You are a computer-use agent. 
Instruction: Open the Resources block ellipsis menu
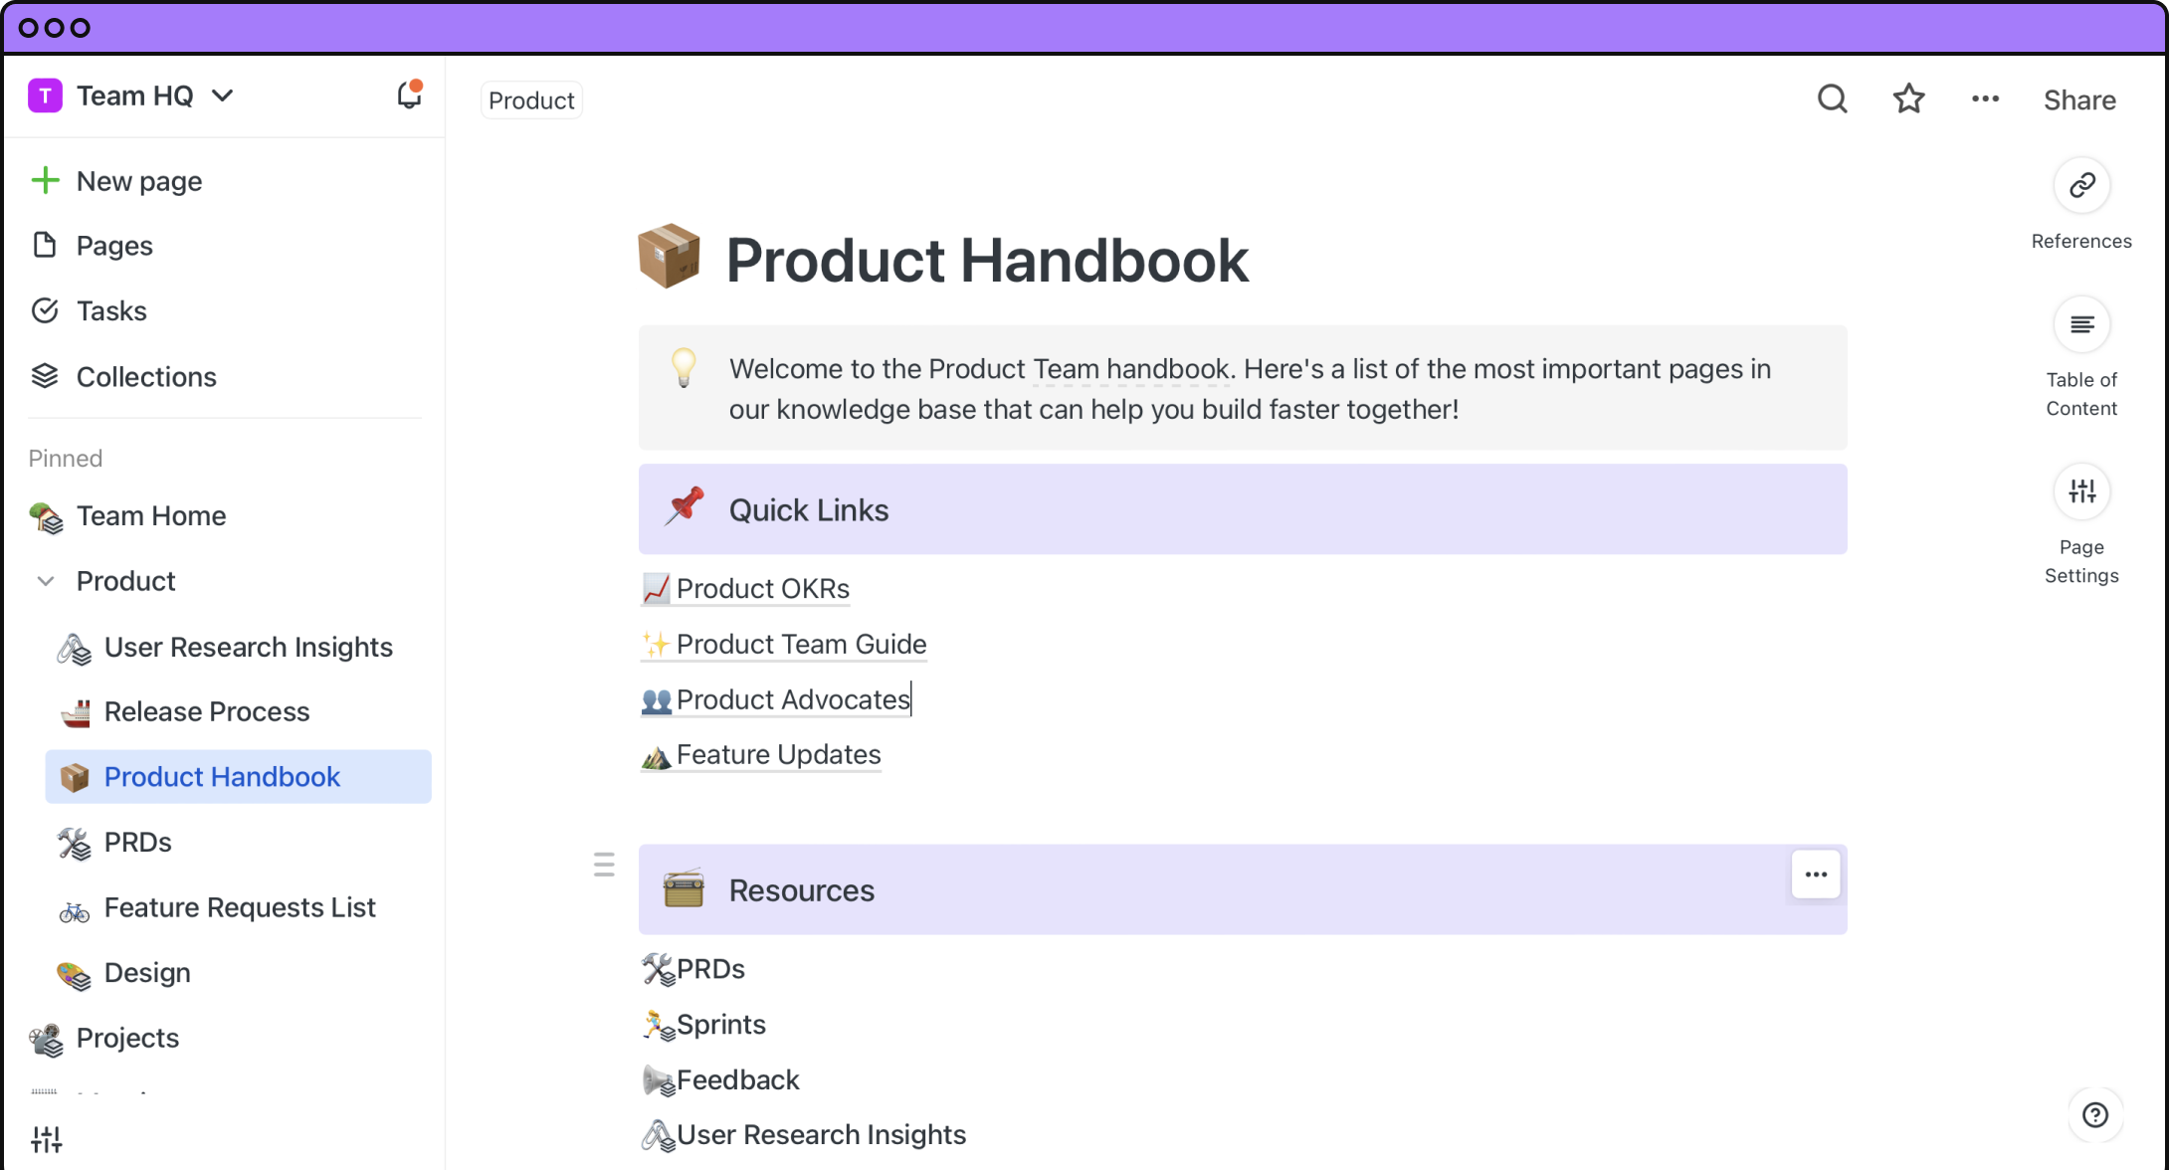(1816, 875)
